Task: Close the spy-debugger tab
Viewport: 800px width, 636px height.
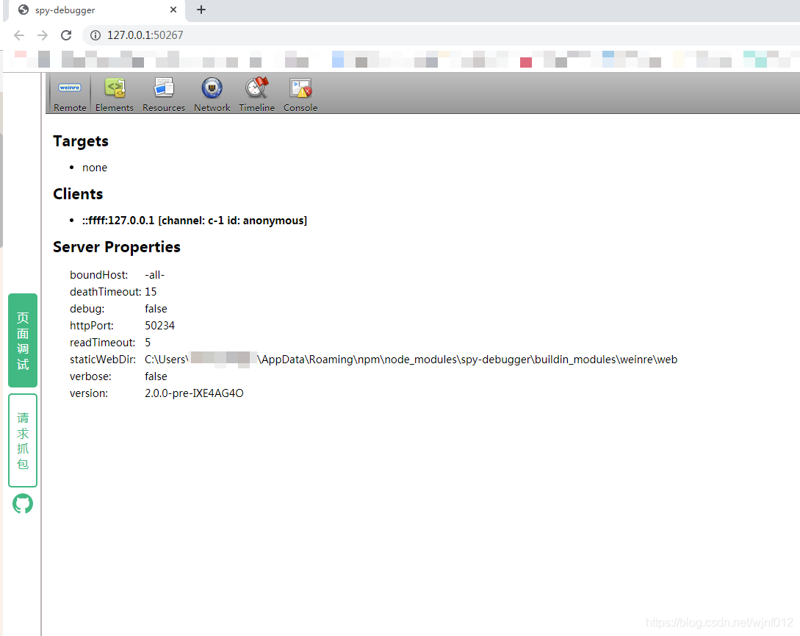Action: [x=173, y=10]
